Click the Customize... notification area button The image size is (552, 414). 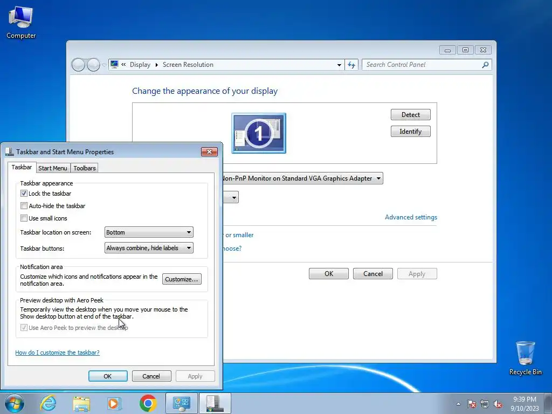click(x=182, y=279)
